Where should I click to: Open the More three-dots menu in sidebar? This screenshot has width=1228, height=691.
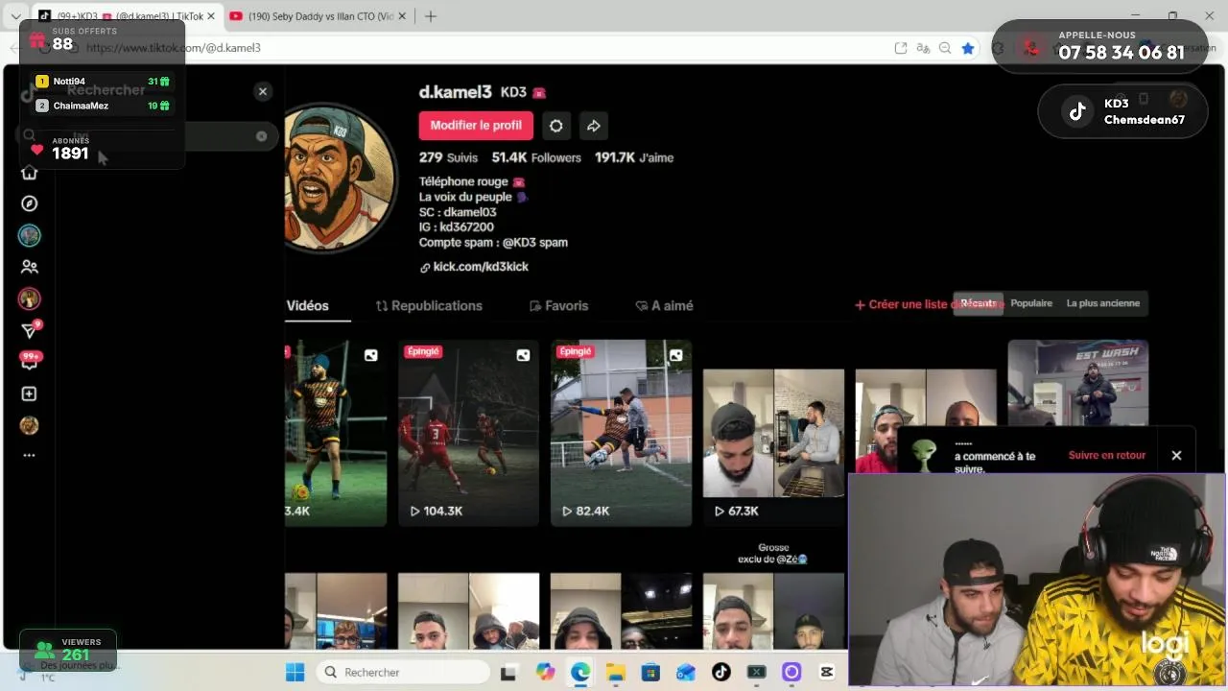(30, 456)
